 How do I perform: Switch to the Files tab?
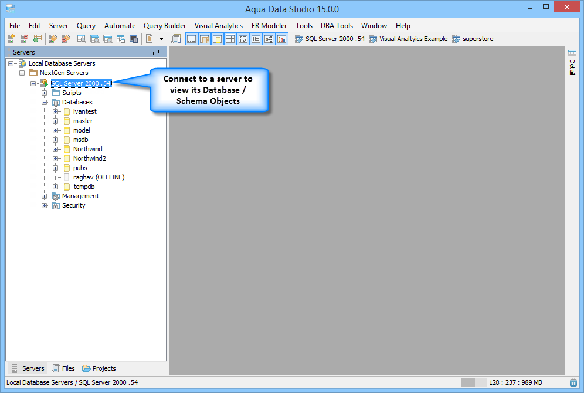pos(63,368)
